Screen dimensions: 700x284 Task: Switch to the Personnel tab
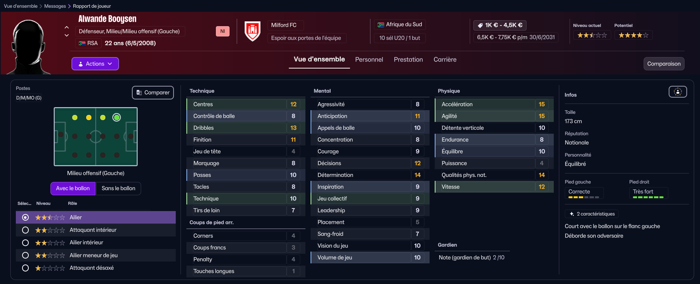[x=369, y=60]
